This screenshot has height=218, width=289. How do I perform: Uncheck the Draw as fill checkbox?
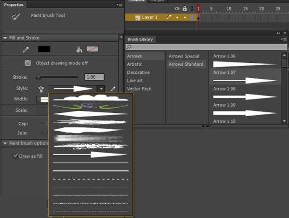click(15, 156)
